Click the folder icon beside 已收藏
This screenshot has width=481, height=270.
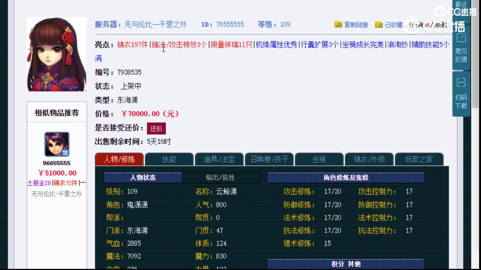[378, 24]
